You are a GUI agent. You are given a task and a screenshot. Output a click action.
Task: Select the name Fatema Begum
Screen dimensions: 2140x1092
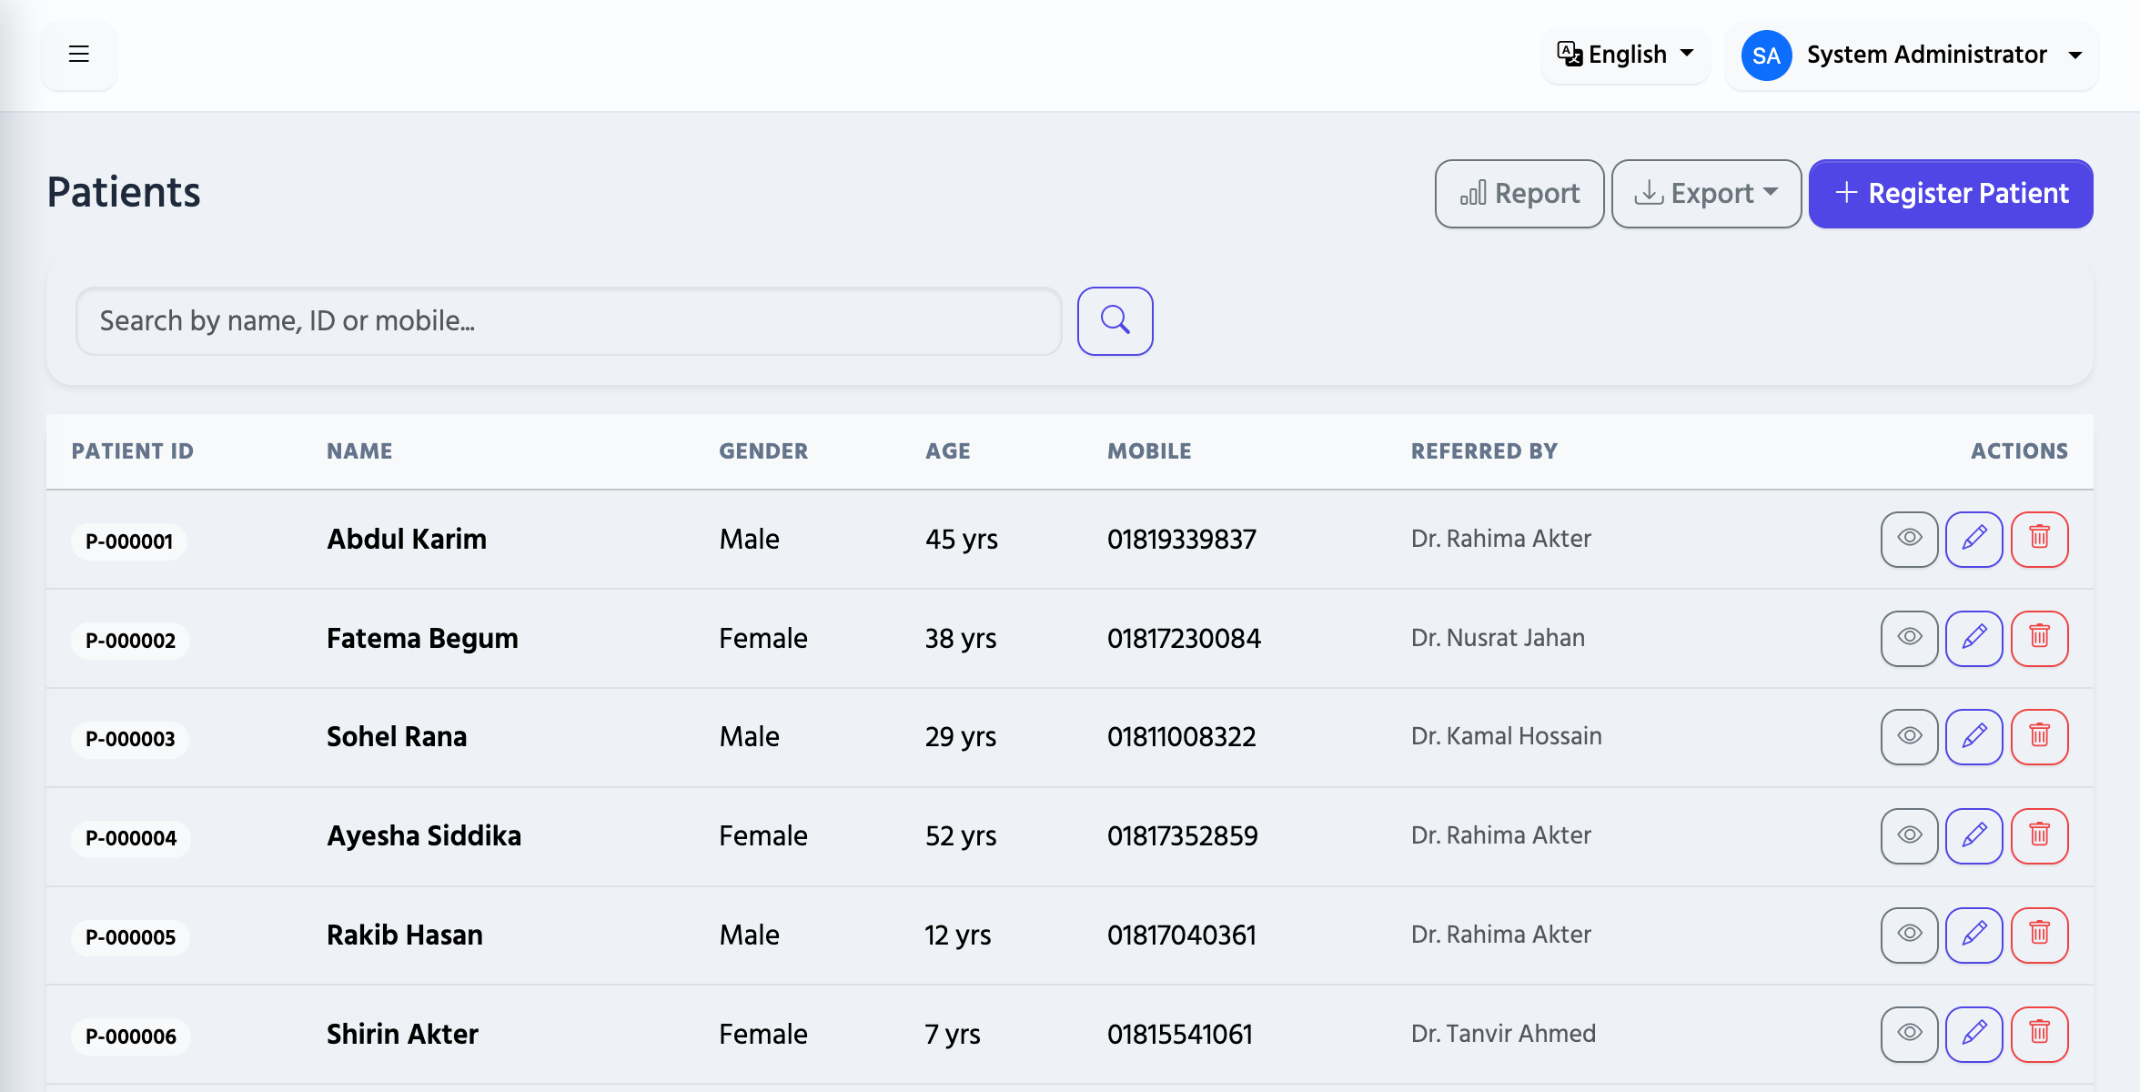[422, 638]
